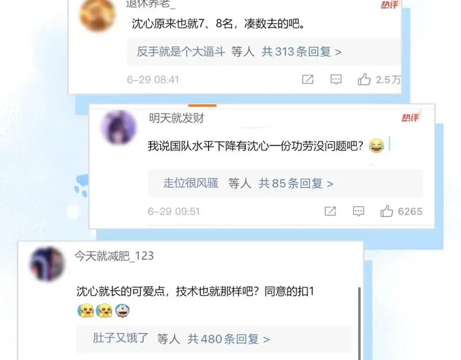Viewport: 461px width, 360px height.
Task: Click the Doraemon emoji sticker
Action: [122, 311]
